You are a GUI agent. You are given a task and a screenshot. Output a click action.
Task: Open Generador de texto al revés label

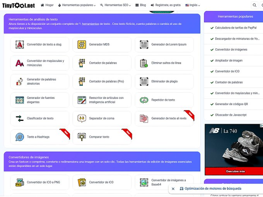[x=169, y=119]
